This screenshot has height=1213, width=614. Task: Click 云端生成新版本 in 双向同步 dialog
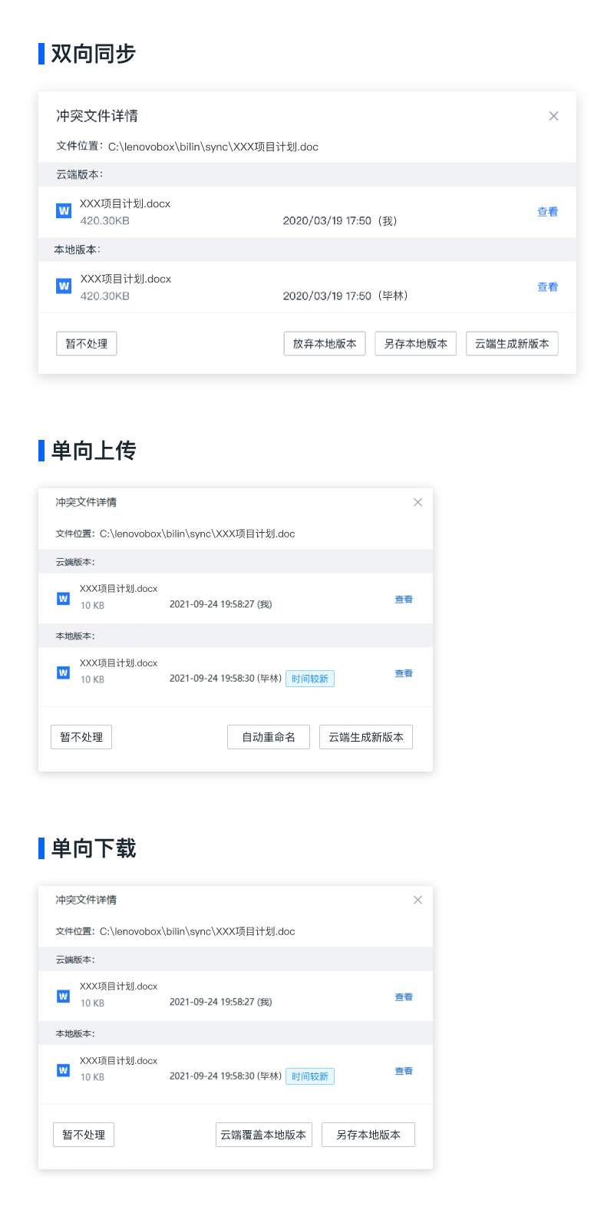pos(512,344)
